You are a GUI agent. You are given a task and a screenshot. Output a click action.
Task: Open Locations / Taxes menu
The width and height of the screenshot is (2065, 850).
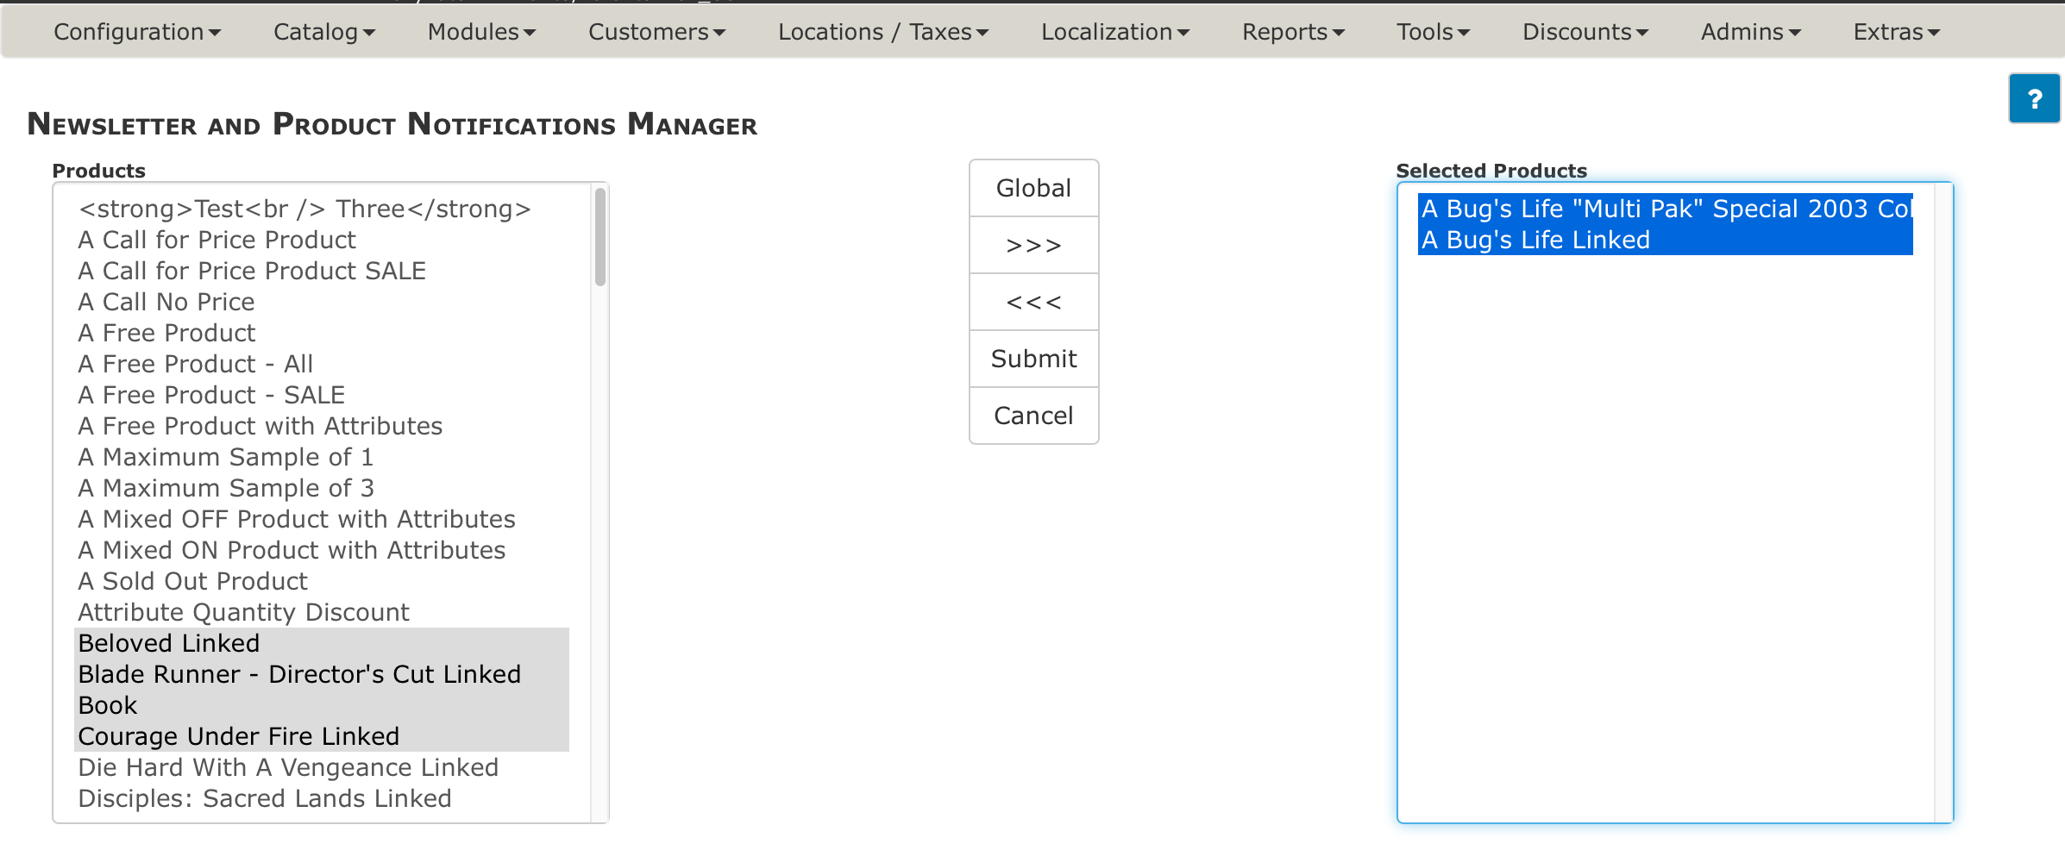point(883,32)
